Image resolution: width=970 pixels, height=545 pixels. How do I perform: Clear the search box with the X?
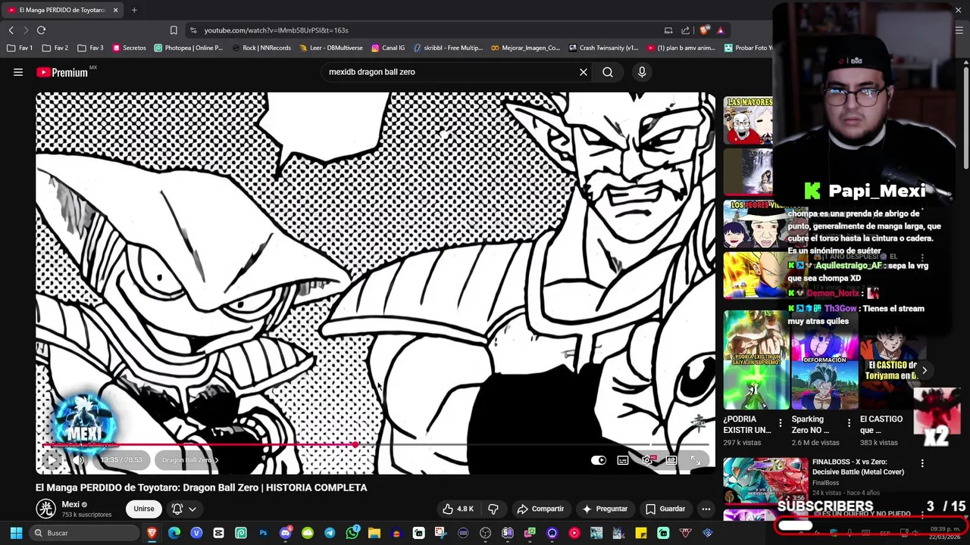coord(584,72)
